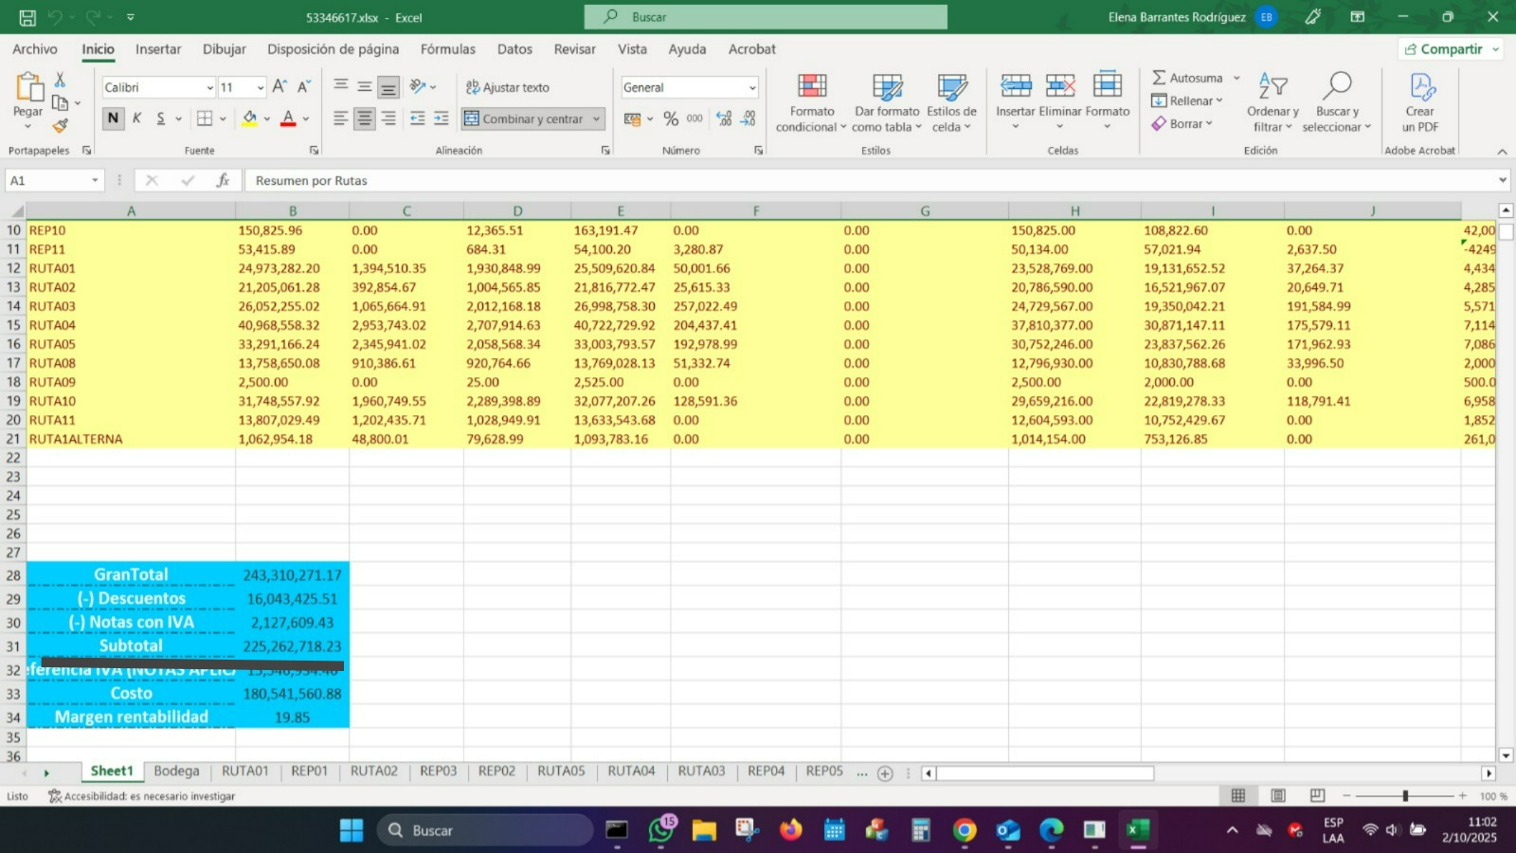Click the Insert Function fx icon

[224, 180]
